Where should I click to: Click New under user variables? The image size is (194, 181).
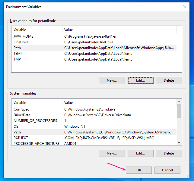click(112, 80)
